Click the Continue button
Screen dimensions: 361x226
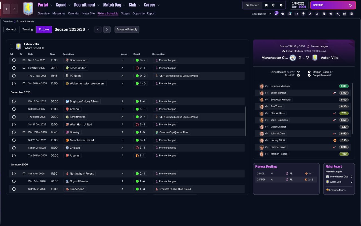point(333,5)
